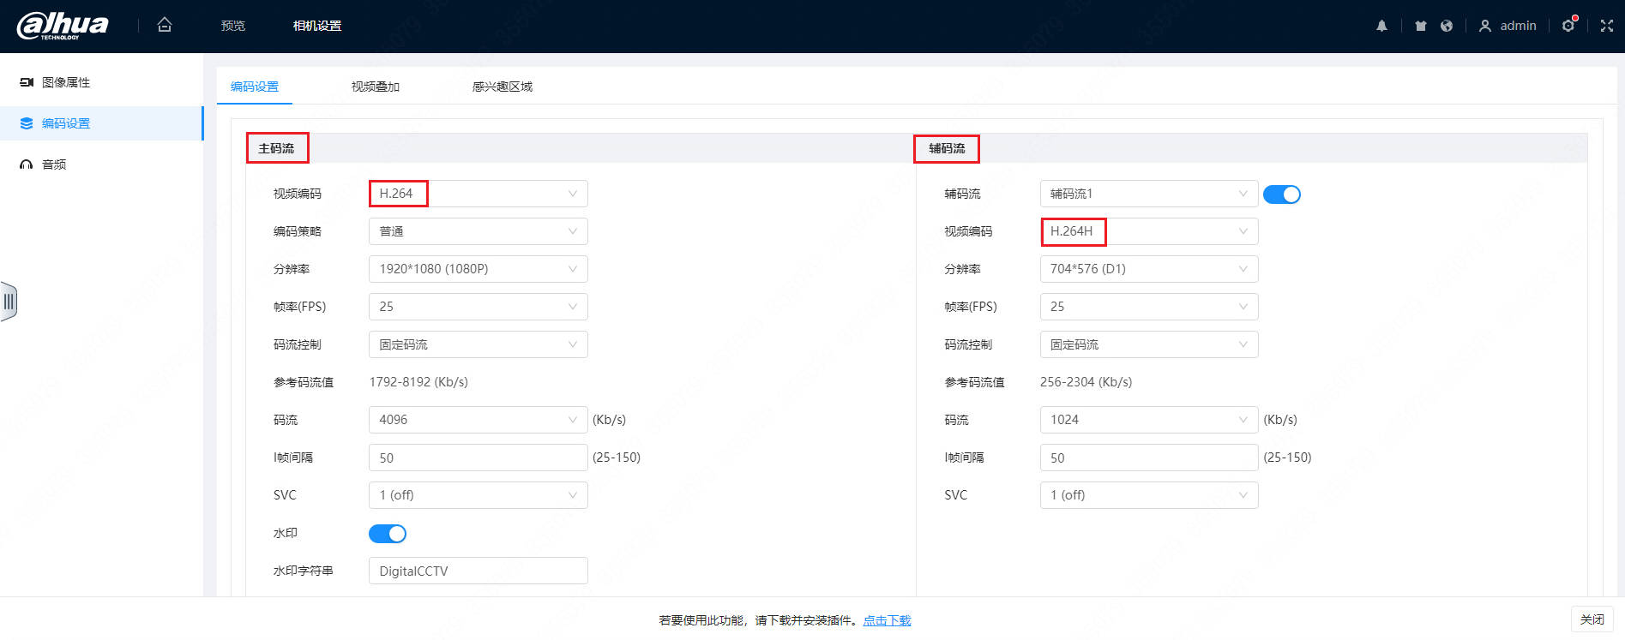This screenshot has width=1625, height=640.
Task: Open the main stream 视频编码 H.264 dropdown
Action: [x=478, y=194]
